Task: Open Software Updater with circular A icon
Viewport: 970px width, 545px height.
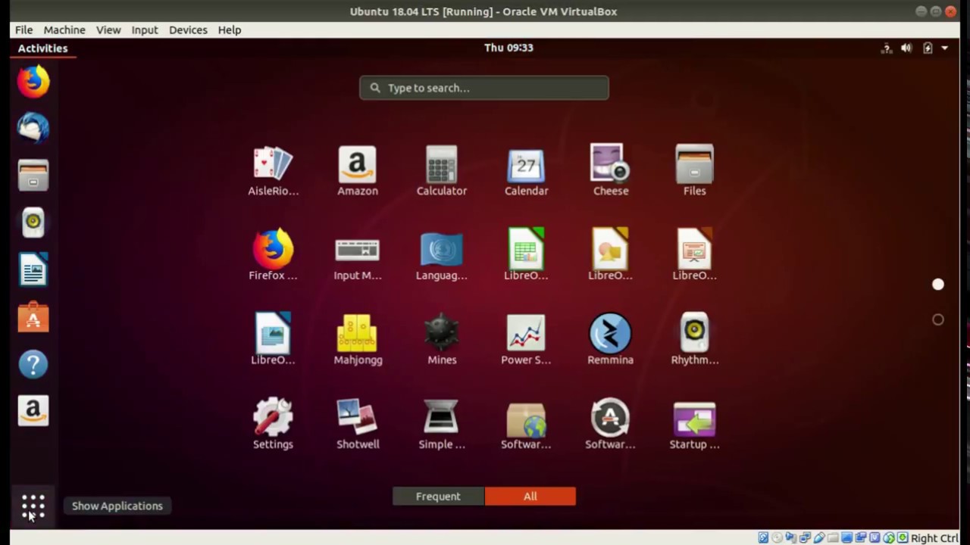Action: [611, 424]
